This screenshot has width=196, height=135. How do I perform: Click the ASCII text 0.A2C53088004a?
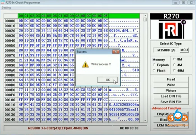[124, 105]
